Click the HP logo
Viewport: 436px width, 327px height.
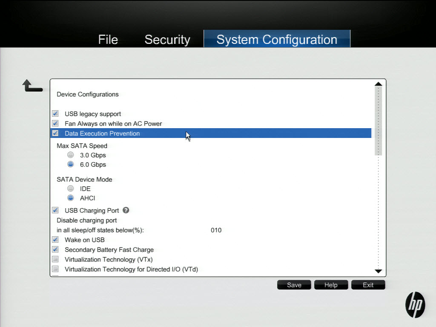(415, 305)
